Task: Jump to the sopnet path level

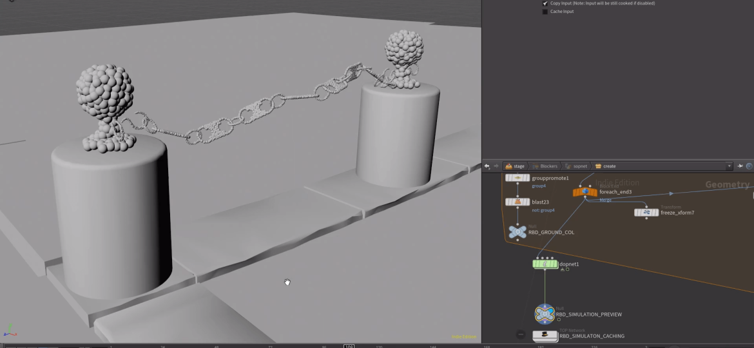Action: click(x=575, y=166)
